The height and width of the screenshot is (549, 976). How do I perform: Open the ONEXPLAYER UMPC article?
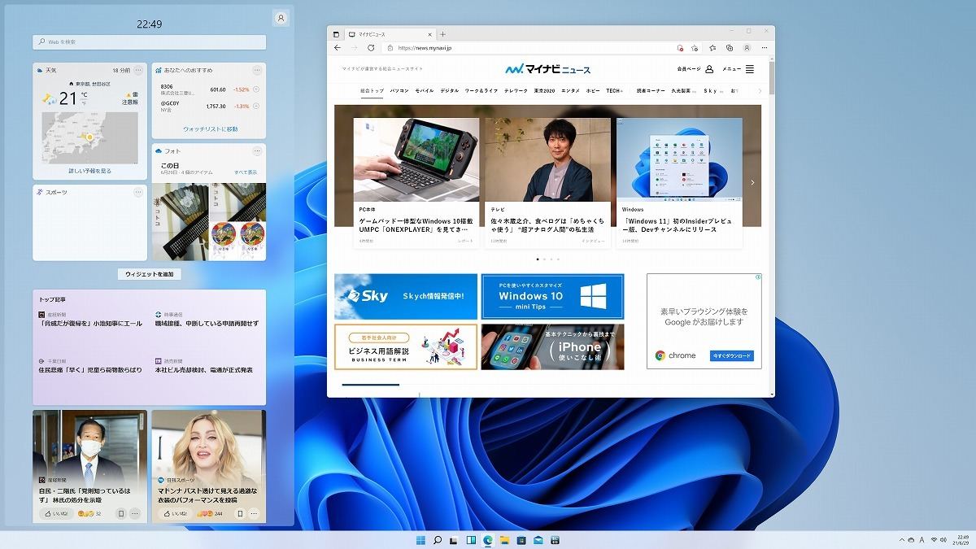(416, 183)
